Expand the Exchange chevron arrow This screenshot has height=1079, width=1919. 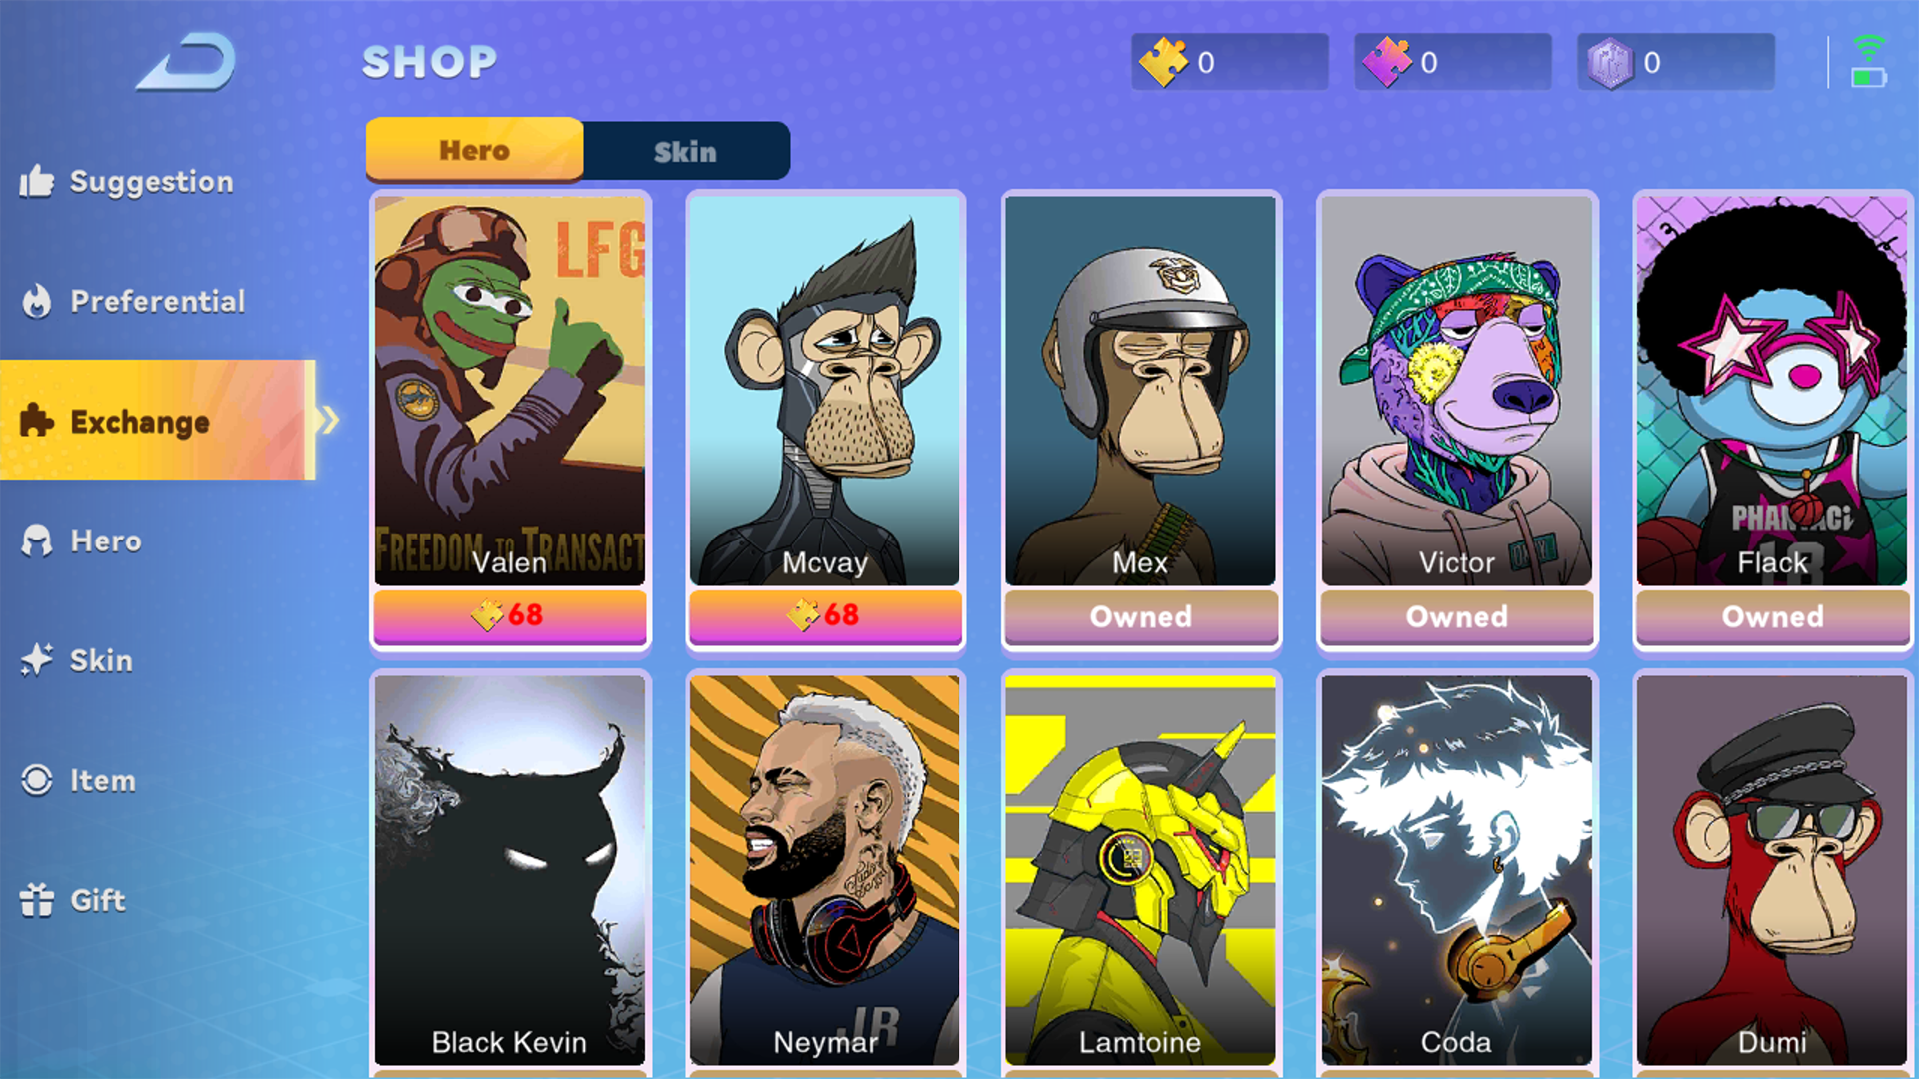[329, 420]
